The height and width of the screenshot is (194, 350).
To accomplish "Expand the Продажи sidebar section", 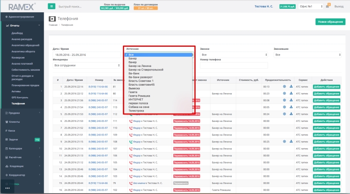I will point(39,113).
